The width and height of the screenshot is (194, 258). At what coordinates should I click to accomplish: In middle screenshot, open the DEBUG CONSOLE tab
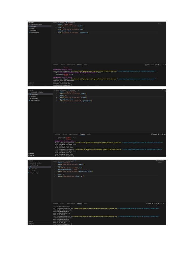(x=73, y=134)
